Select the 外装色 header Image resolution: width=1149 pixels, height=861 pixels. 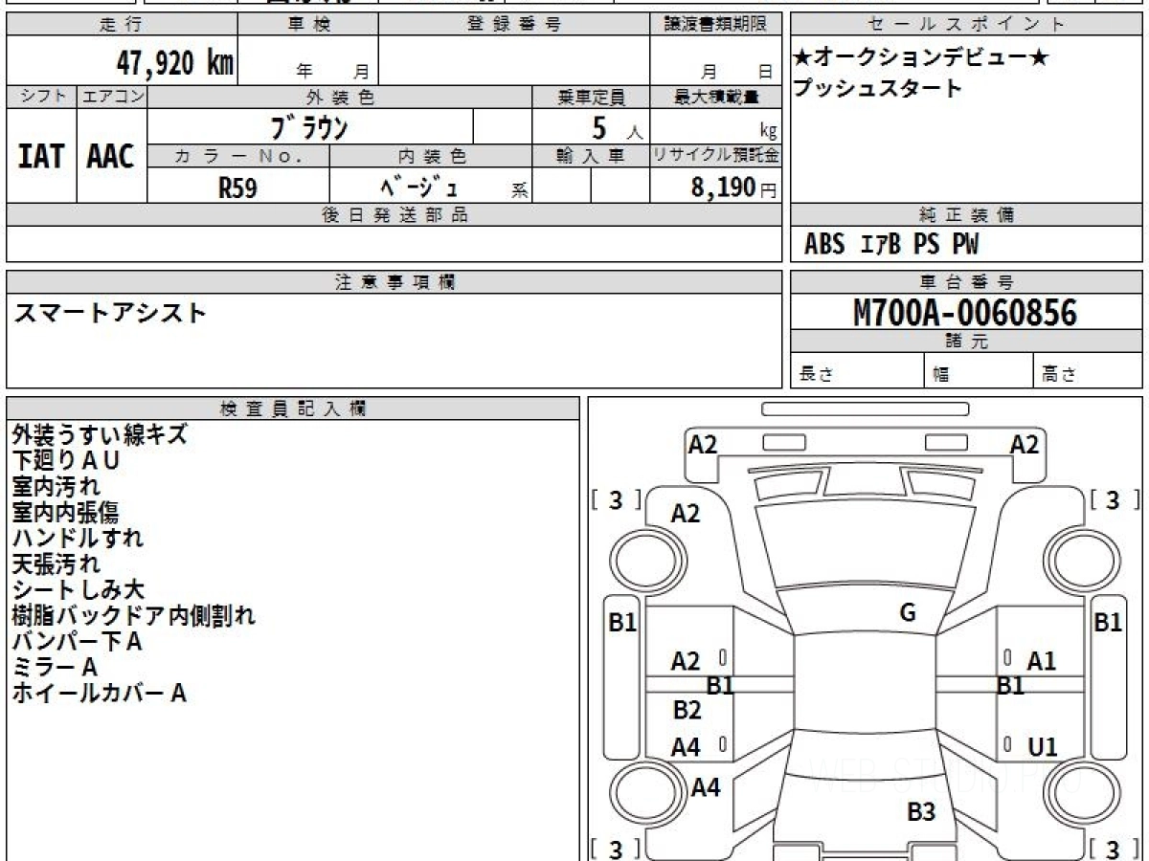tap(340, 97)
